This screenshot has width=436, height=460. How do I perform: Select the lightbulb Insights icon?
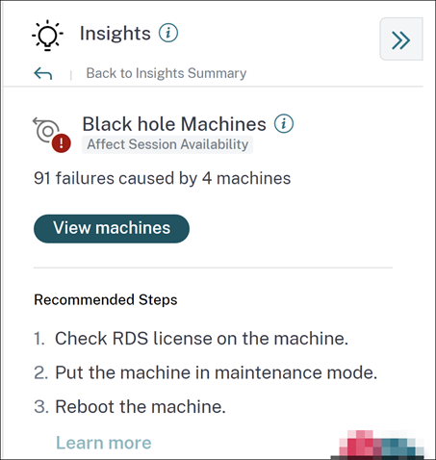(x=47, y=35)
